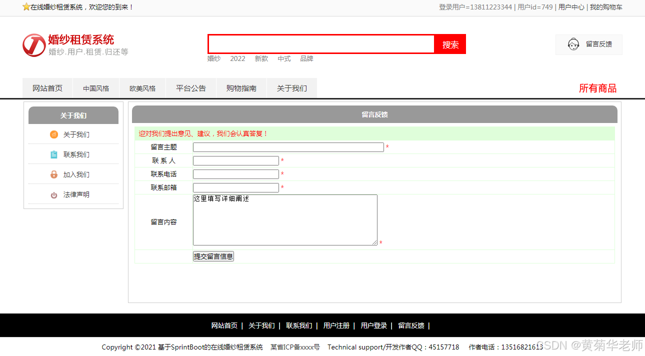Click the customer service headset icon
645x356 pixels.
click(573, 44)
